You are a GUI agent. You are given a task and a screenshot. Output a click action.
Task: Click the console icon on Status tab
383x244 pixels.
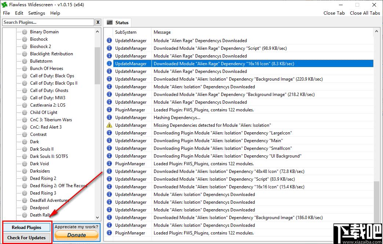point(110,22)
